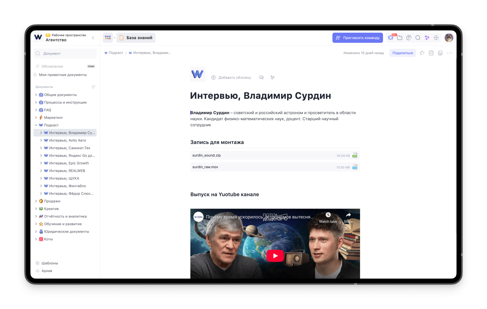Download the surdin_sound.zip file entry
This screenshot has height=309, width=487.
tap(275, 155)
